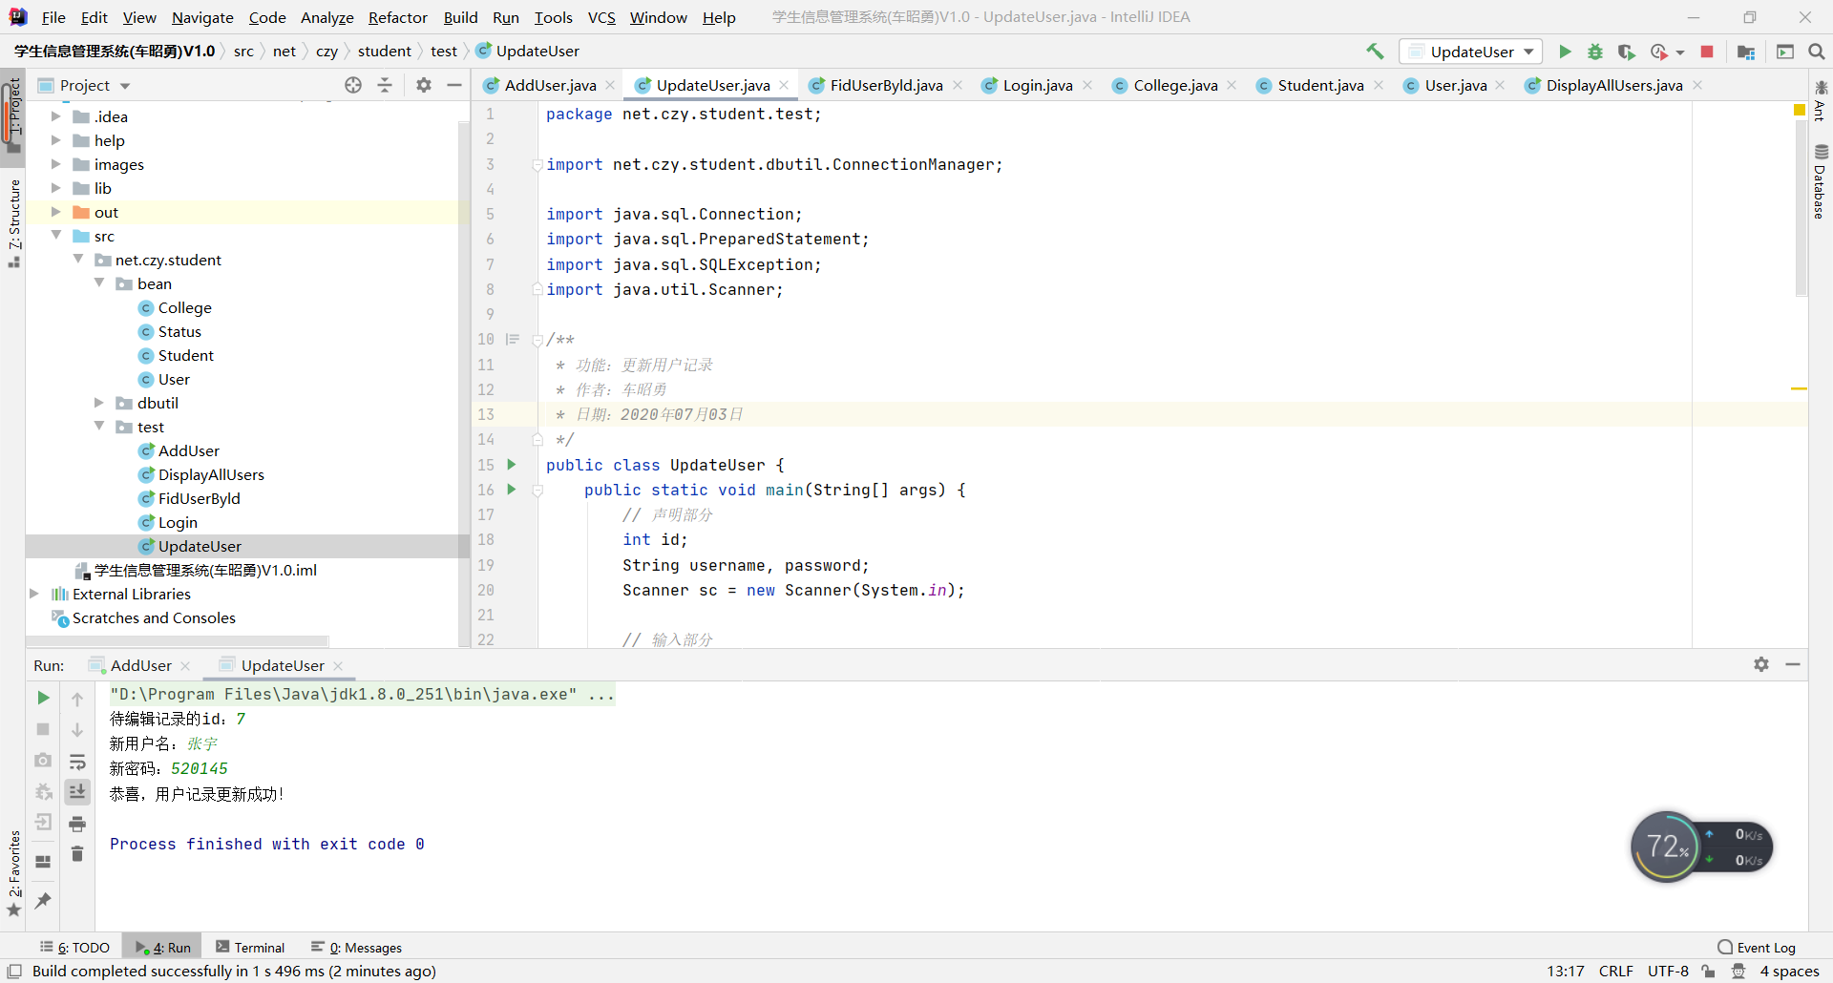Collapse the src folder
The height and width of the screenshot is (983, 1833).
(x=56, y=236)
